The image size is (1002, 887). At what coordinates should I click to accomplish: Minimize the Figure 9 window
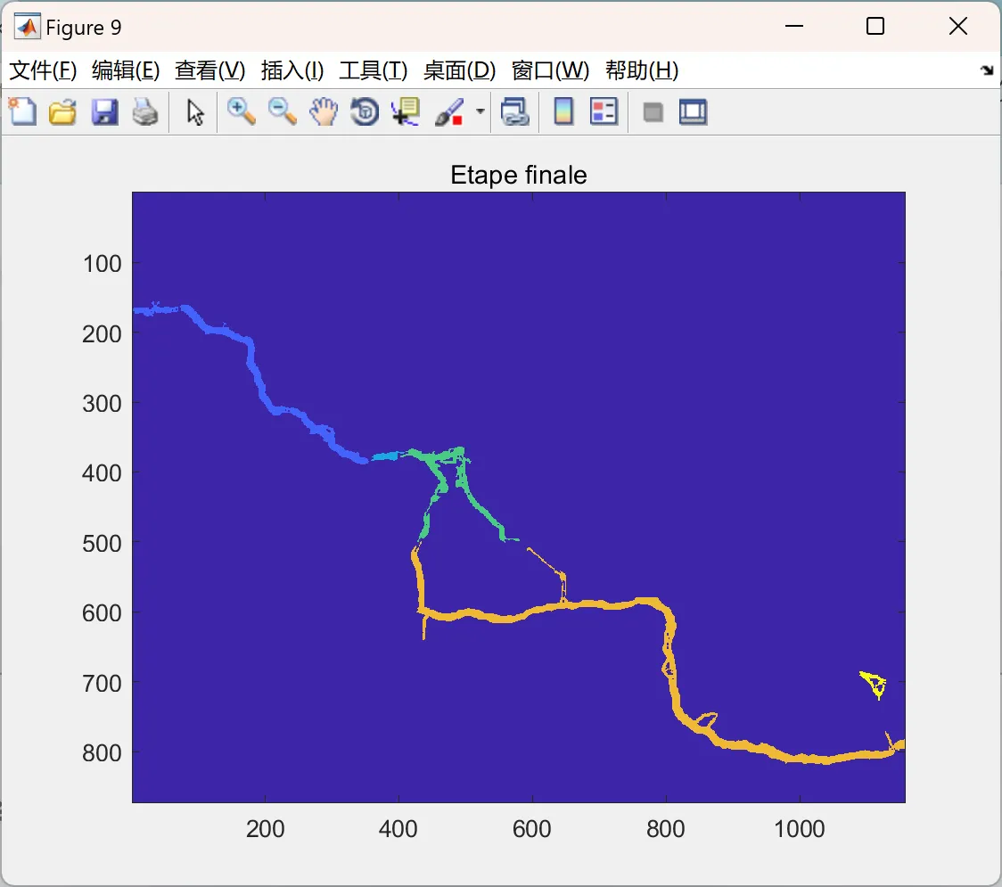click(793, 26)
